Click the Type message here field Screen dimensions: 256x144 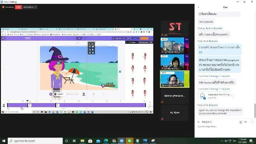click(x=221, y=127)
